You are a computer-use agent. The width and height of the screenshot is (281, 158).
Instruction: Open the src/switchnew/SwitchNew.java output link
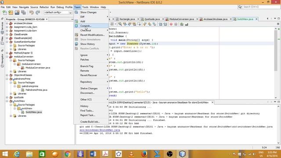click(x=100, y=130)
